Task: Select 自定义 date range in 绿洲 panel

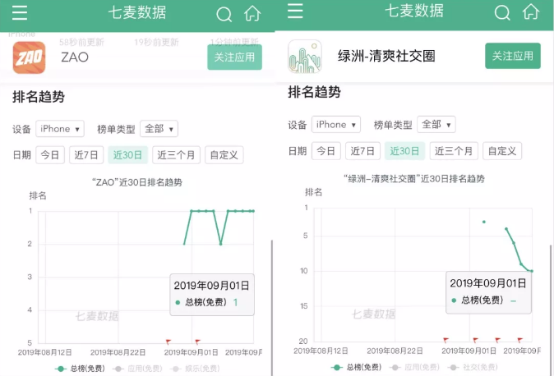Action: (x=502, y=151)
